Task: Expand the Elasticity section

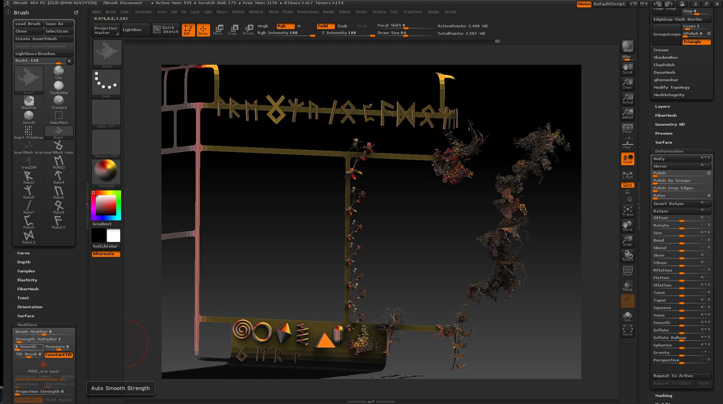Action: [27, 280]
